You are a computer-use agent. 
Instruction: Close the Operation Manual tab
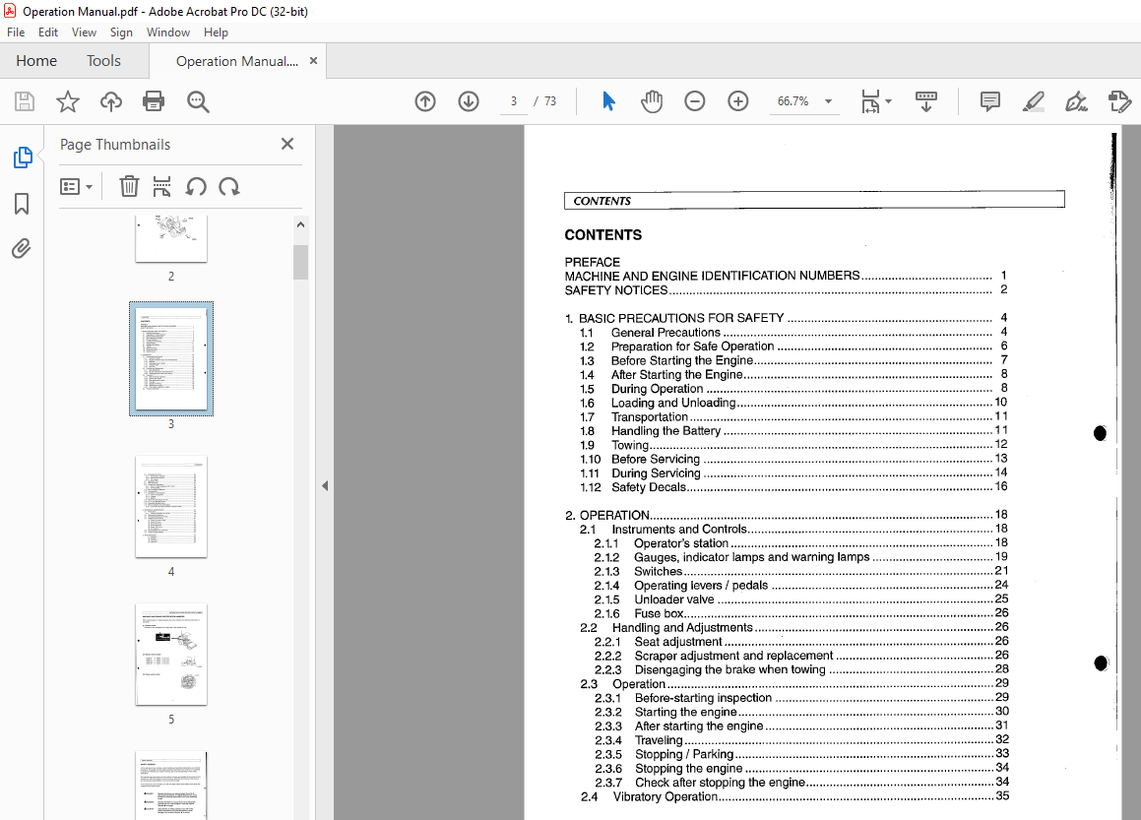[x=314, y=60]
